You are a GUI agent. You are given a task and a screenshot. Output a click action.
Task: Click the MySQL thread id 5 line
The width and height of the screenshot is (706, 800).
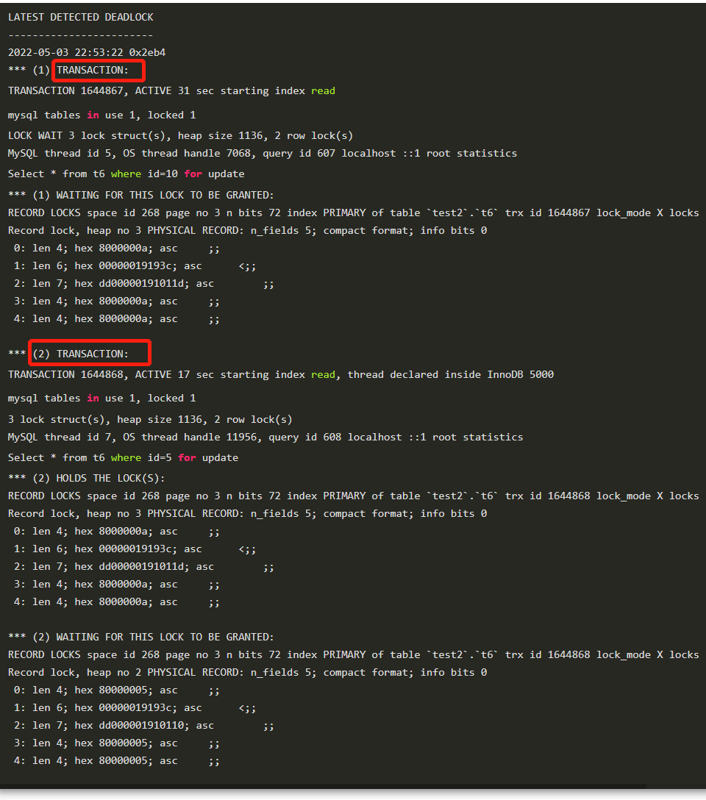pyautogui.click(x=263, y=154)
